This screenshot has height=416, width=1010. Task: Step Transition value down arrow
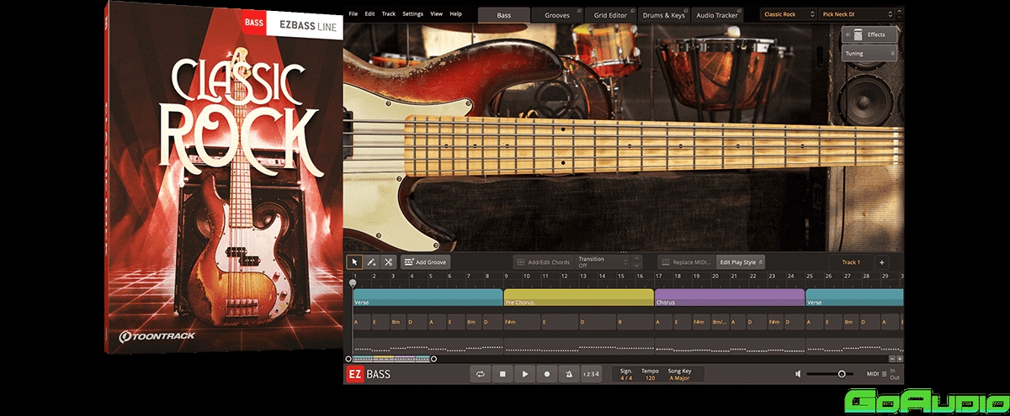[x=636, y=266]
